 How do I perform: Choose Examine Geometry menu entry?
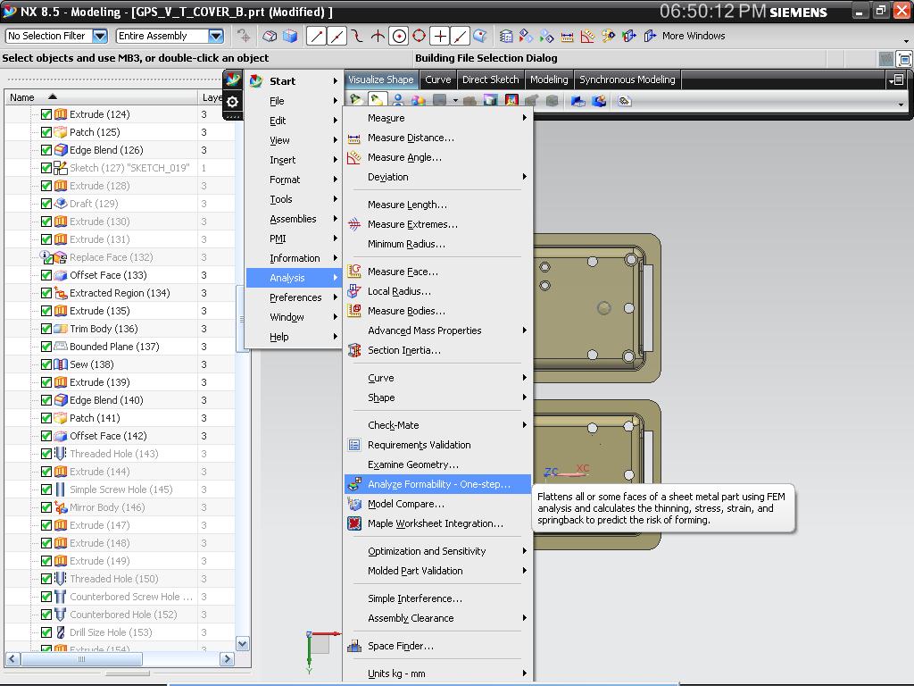437,464
